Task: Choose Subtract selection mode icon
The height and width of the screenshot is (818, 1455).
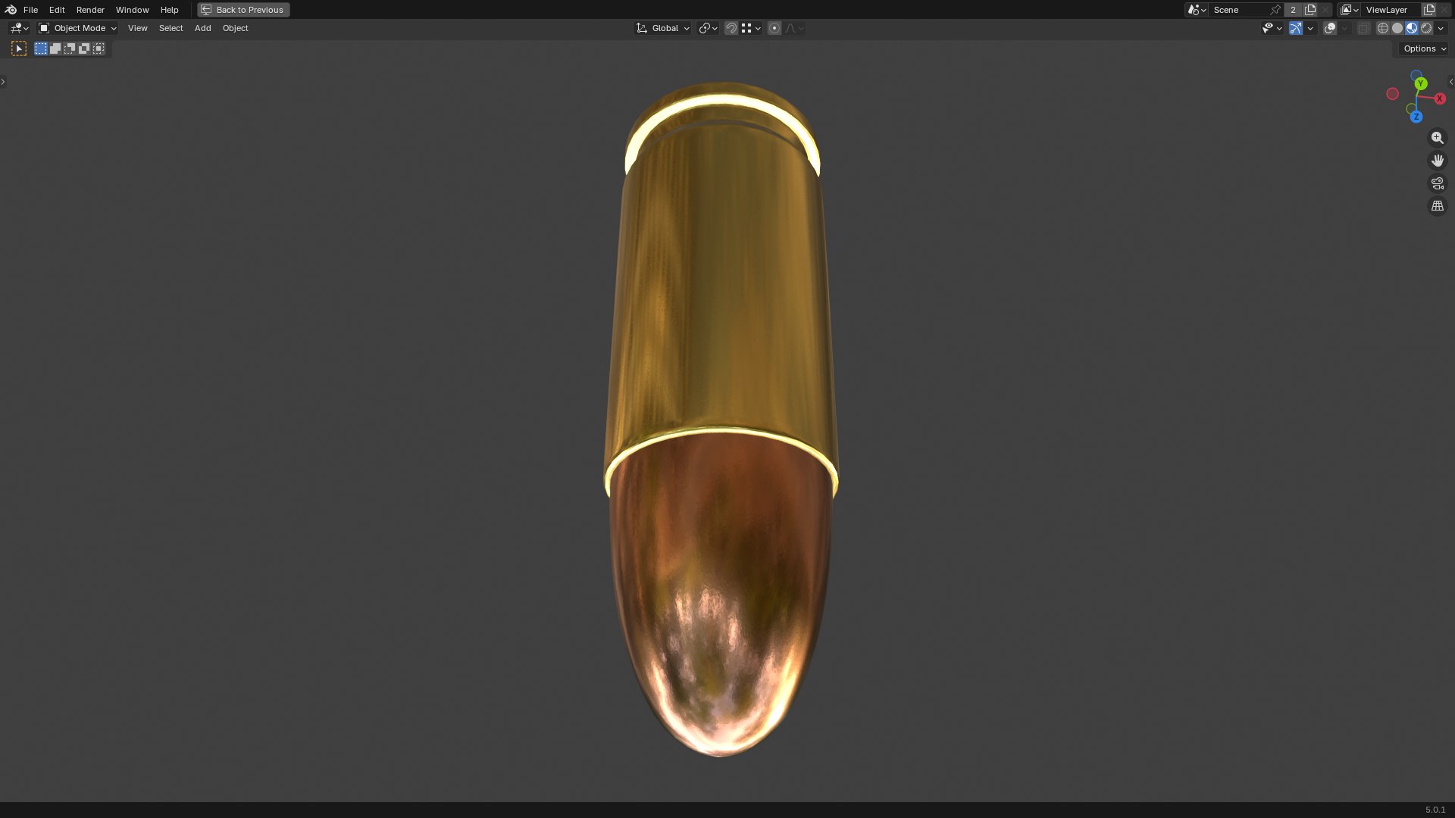Action: click(x=70, y=48)
